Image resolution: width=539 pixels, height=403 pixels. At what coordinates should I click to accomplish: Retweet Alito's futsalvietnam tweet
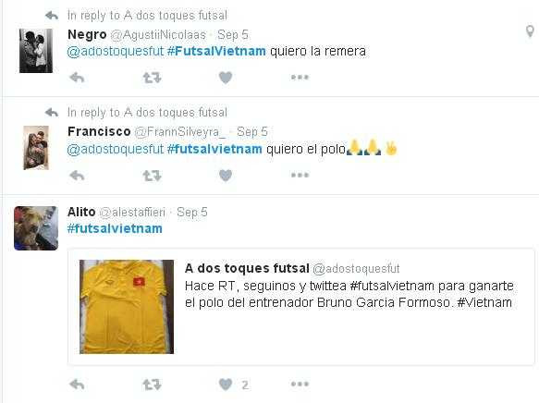coord(152,385)
